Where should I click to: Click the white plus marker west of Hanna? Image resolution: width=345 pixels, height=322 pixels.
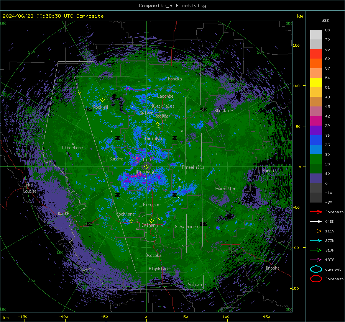217,154
